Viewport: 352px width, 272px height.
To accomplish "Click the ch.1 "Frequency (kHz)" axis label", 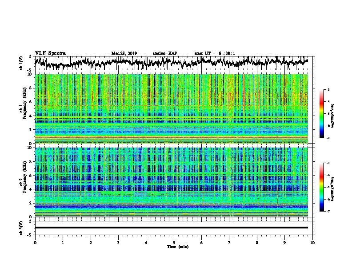I will (25, 103).
